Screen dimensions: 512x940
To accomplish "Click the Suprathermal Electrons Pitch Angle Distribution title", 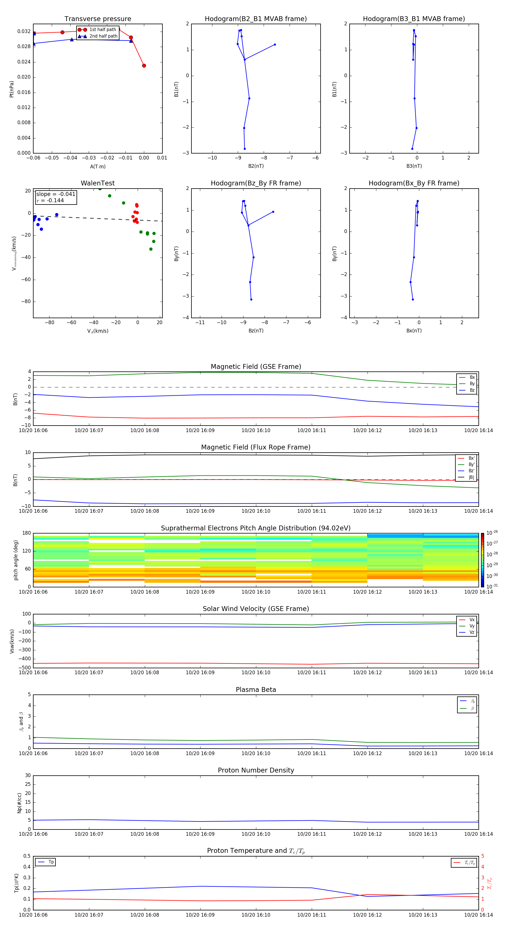I will 256,528.
